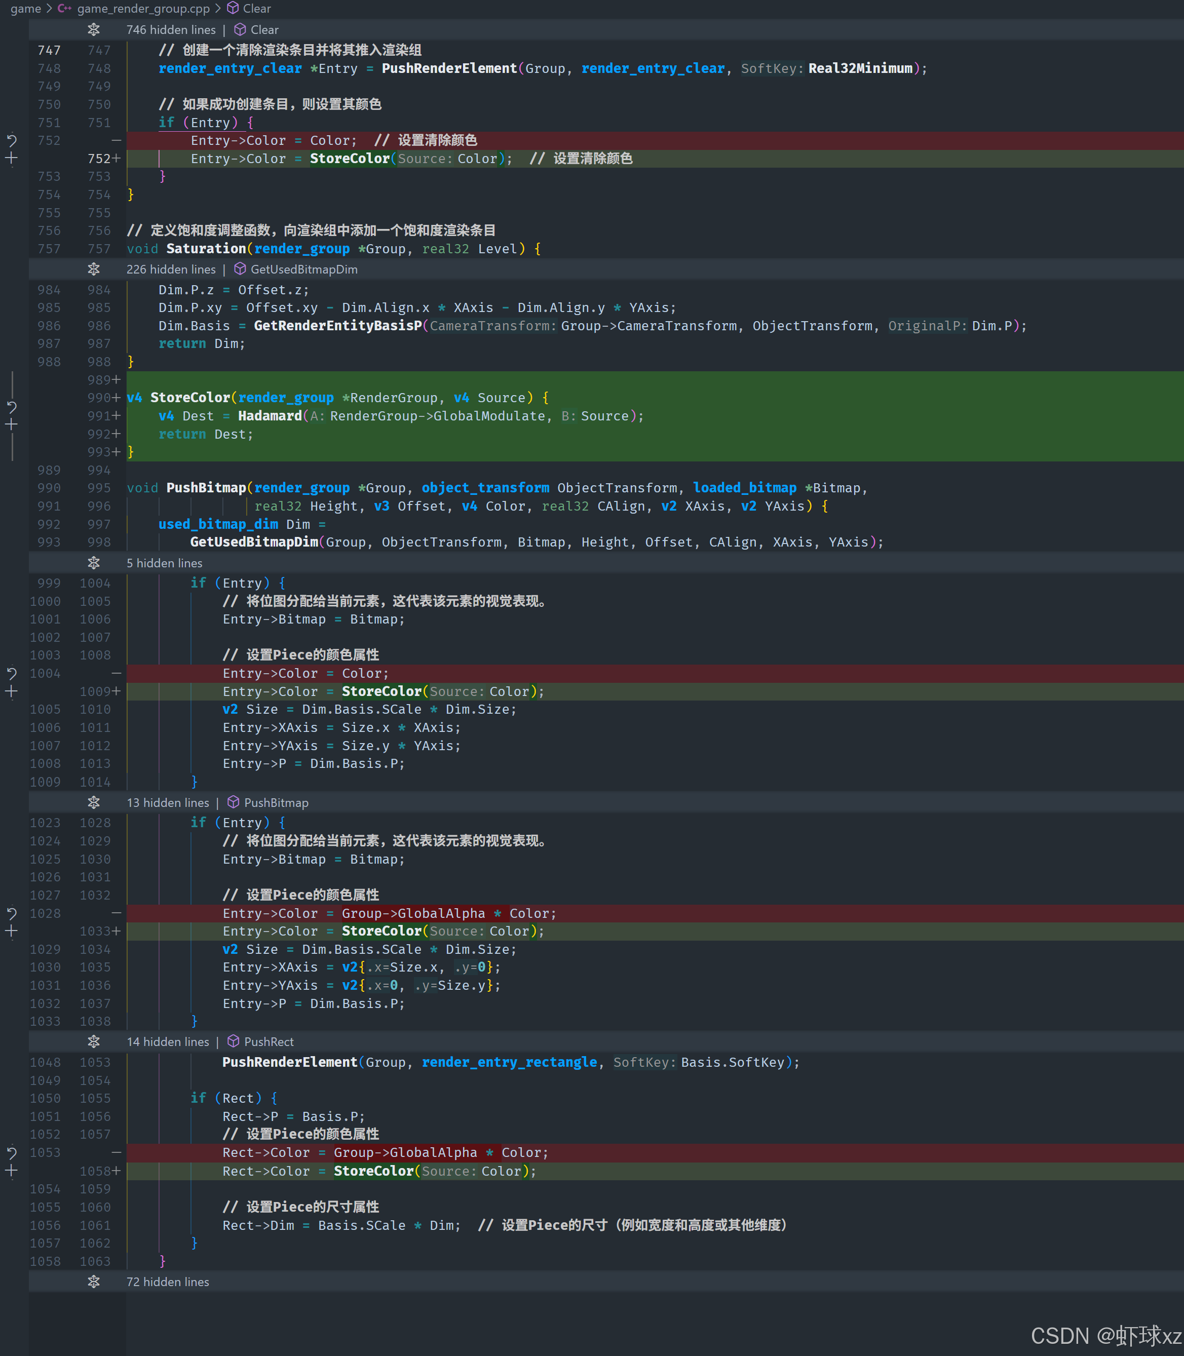Open game_render_group.cpp in the breadcrumb
This screenshot has height=1356, width=1184.
[x=143, y=9]
